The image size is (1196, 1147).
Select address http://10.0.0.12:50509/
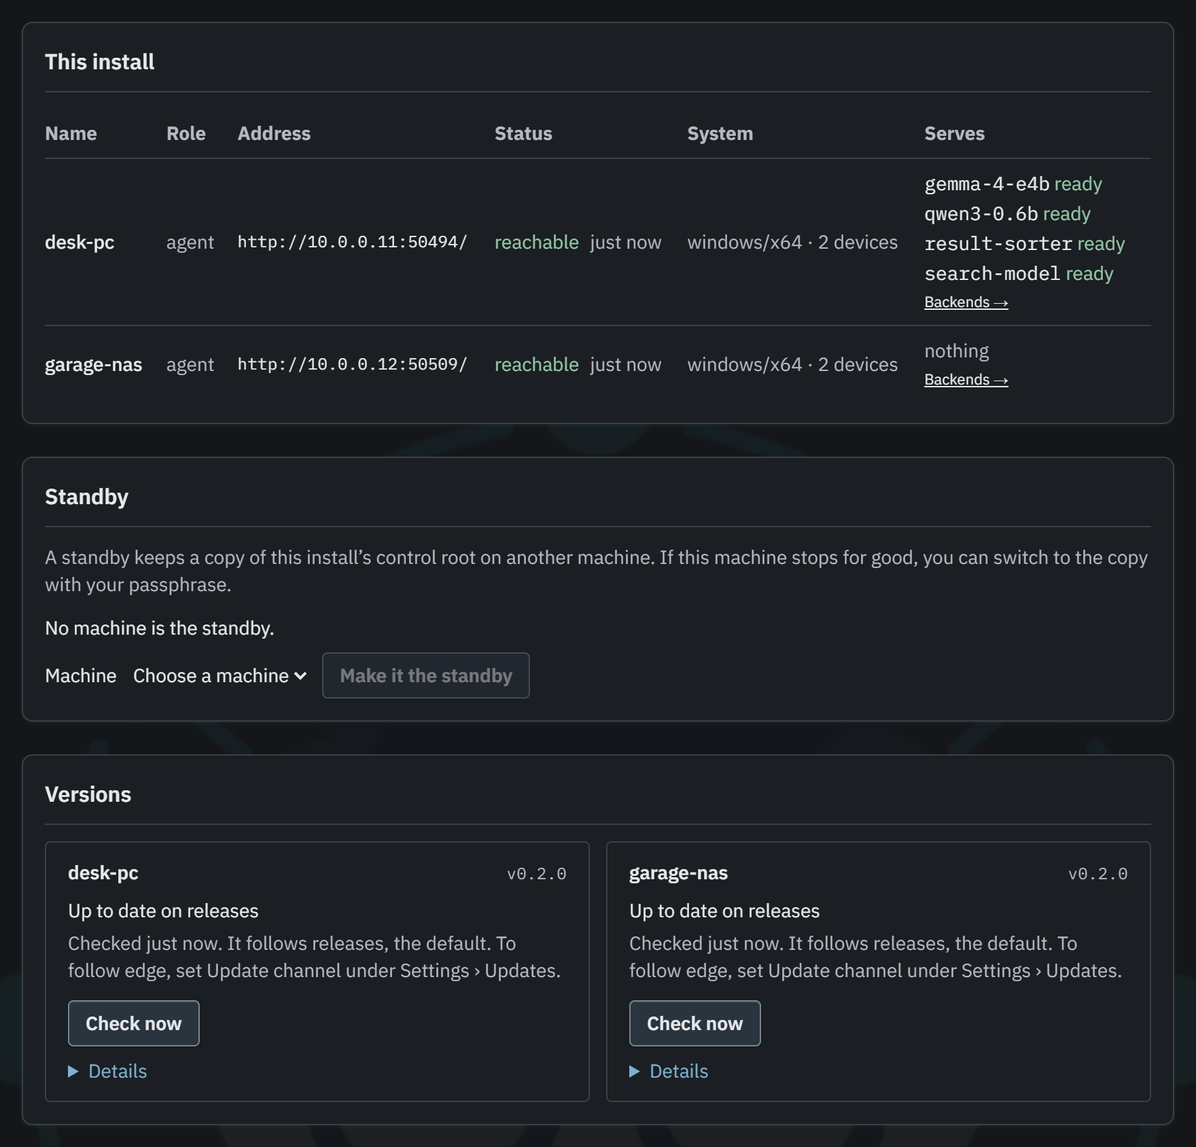click(353, 364)
